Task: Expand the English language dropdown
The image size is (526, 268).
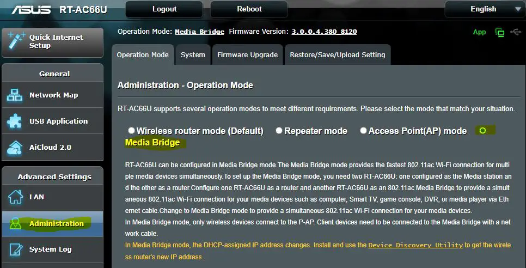Action: (485, 9)
